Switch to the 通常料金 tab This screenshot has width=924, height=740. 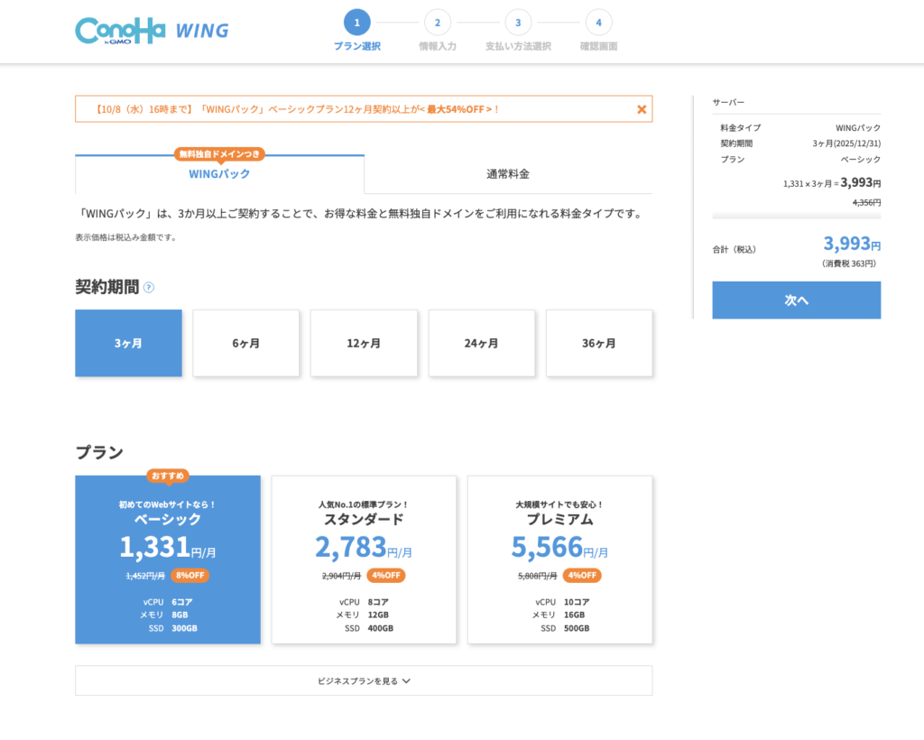(x=508, y=174)
